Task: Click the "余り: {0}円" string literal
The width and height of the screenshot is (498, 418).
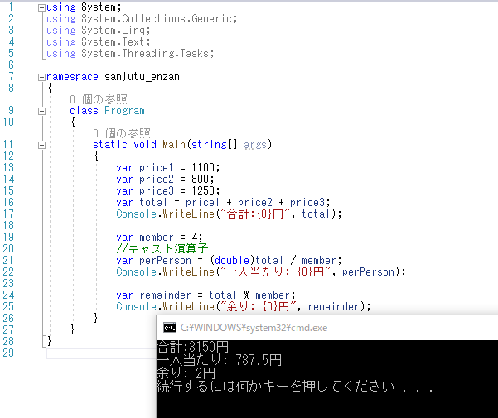Action: pos(258,307)
